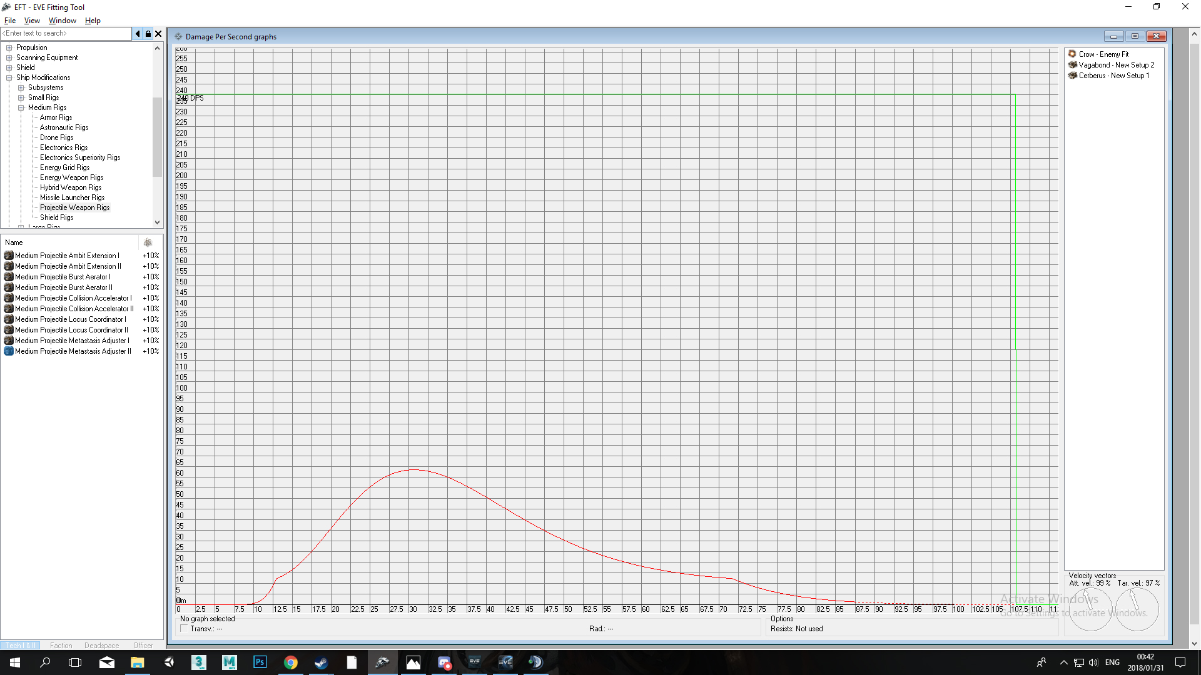Switch to the EFT taskbar icon
The image size is (1201, 675).
point(382,662)
